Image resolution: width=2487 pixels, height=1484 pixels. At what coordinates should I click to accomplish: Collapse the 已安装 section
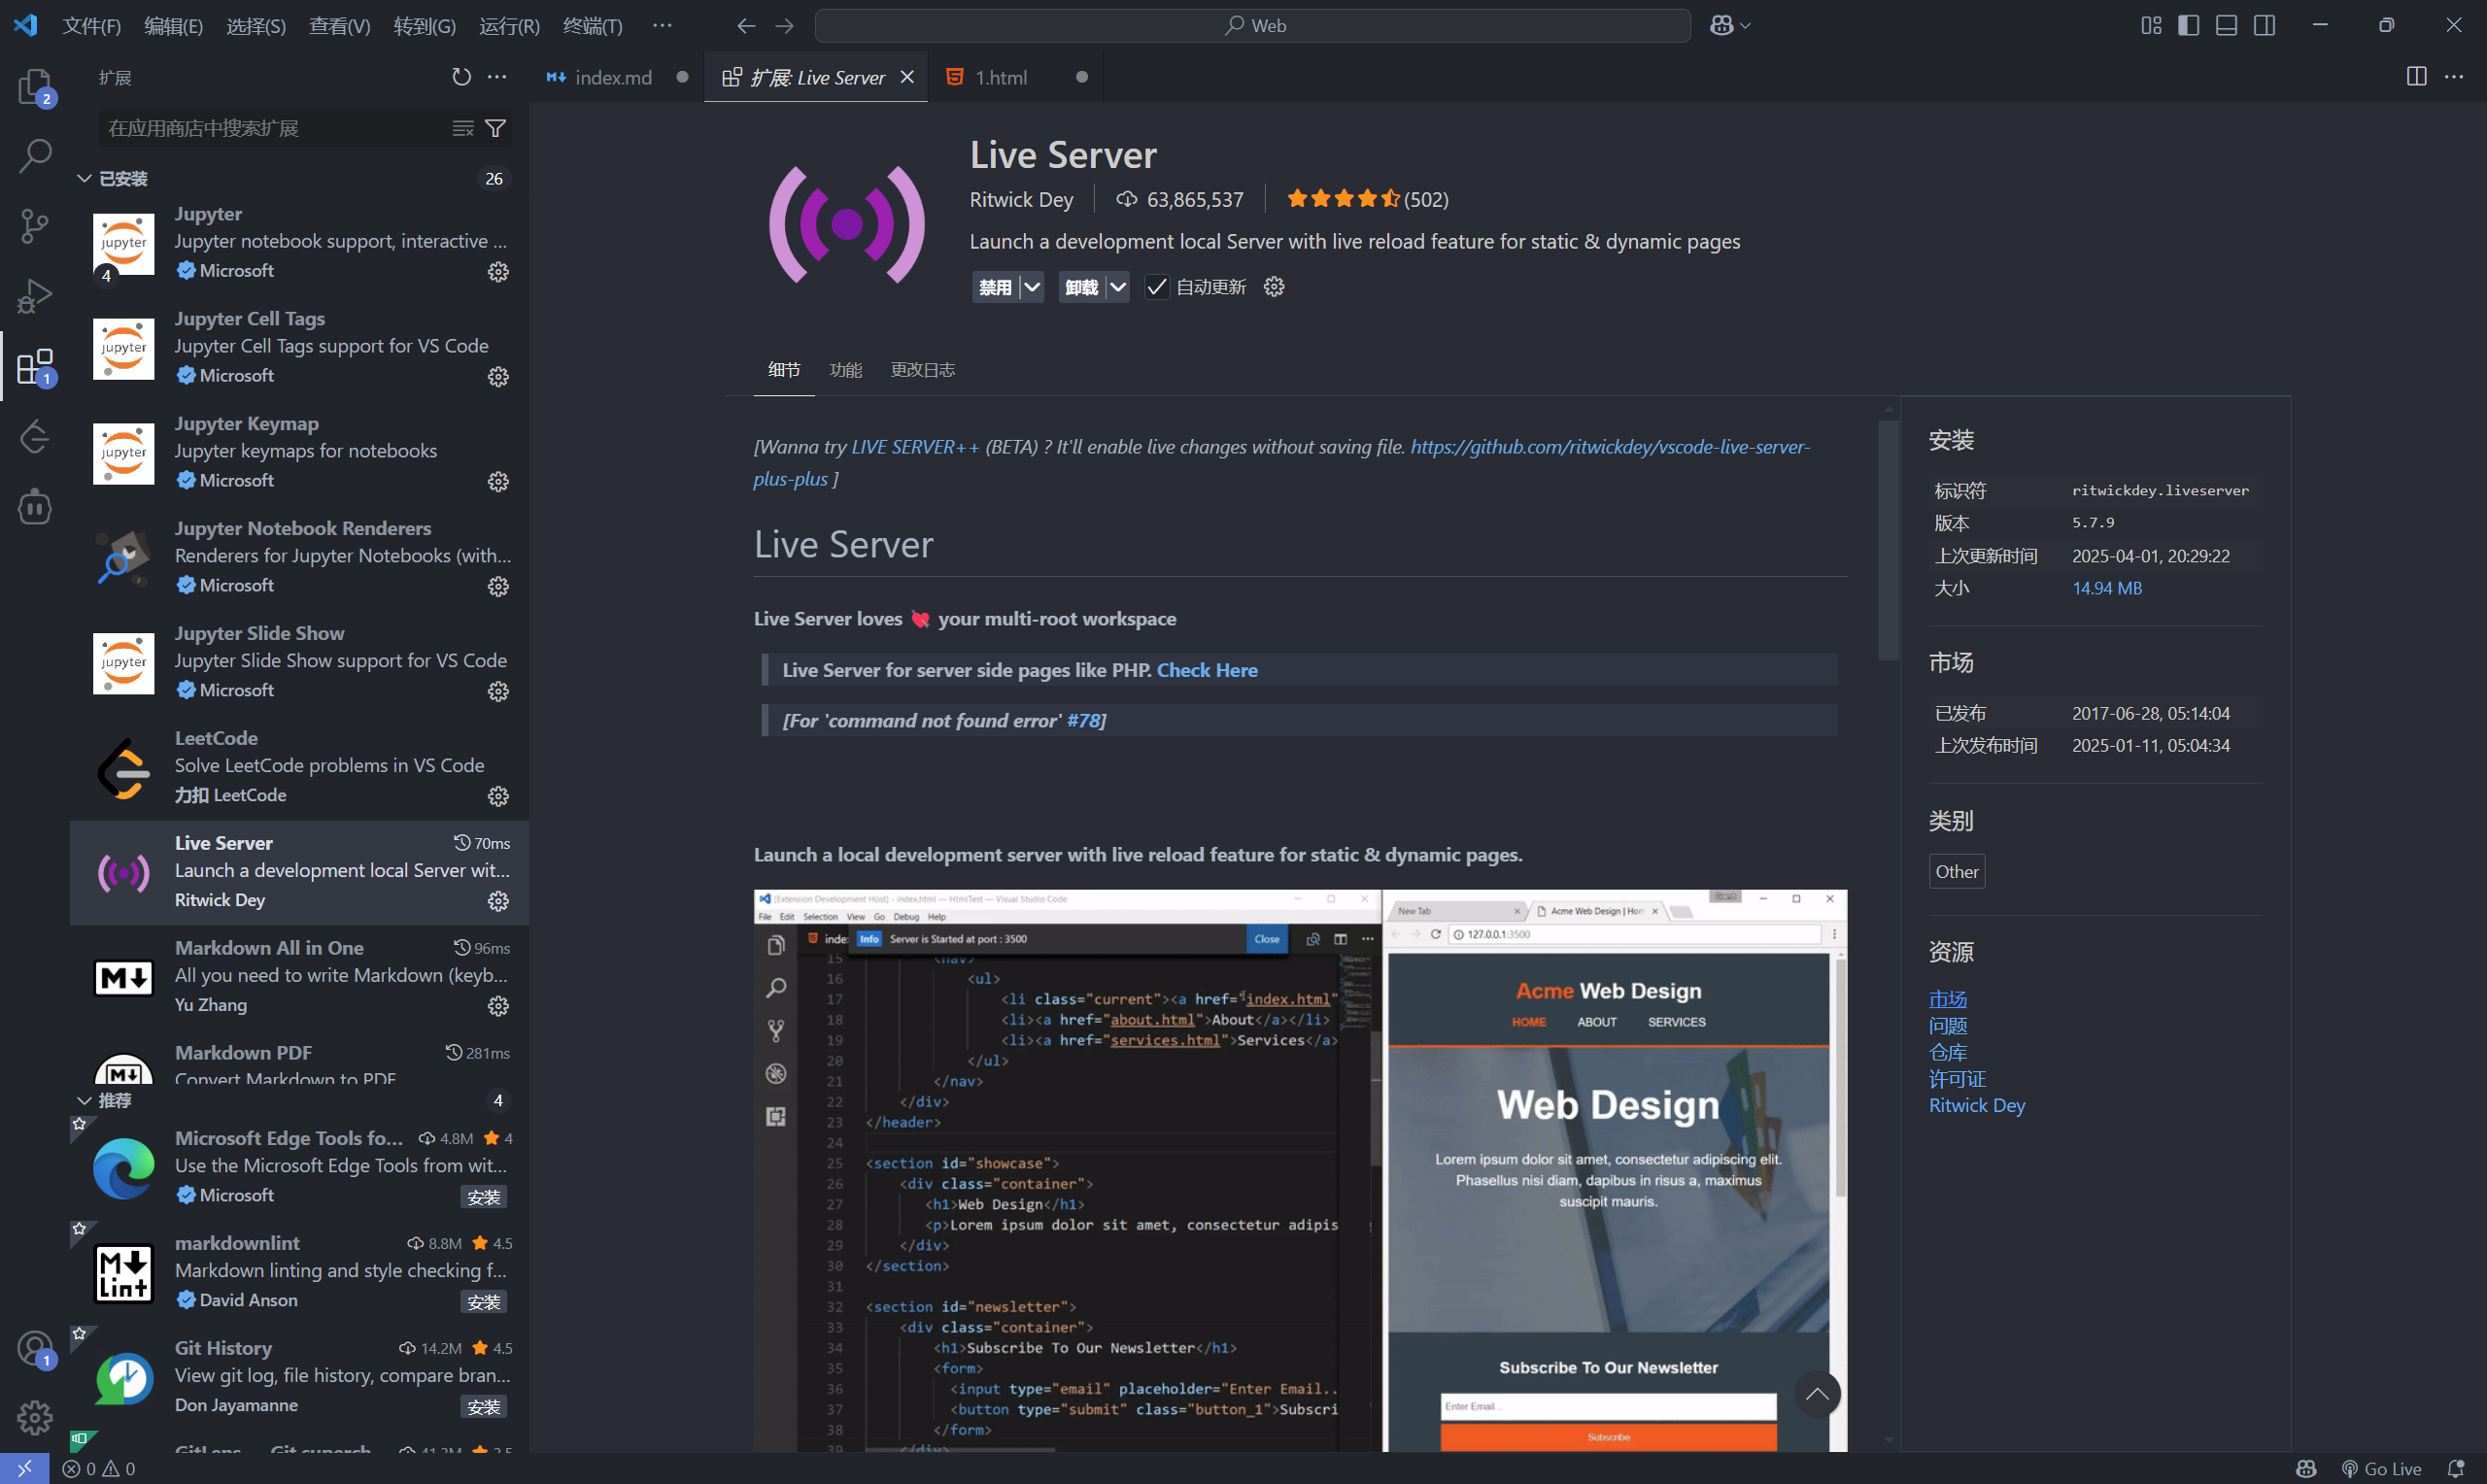point(84,178)
